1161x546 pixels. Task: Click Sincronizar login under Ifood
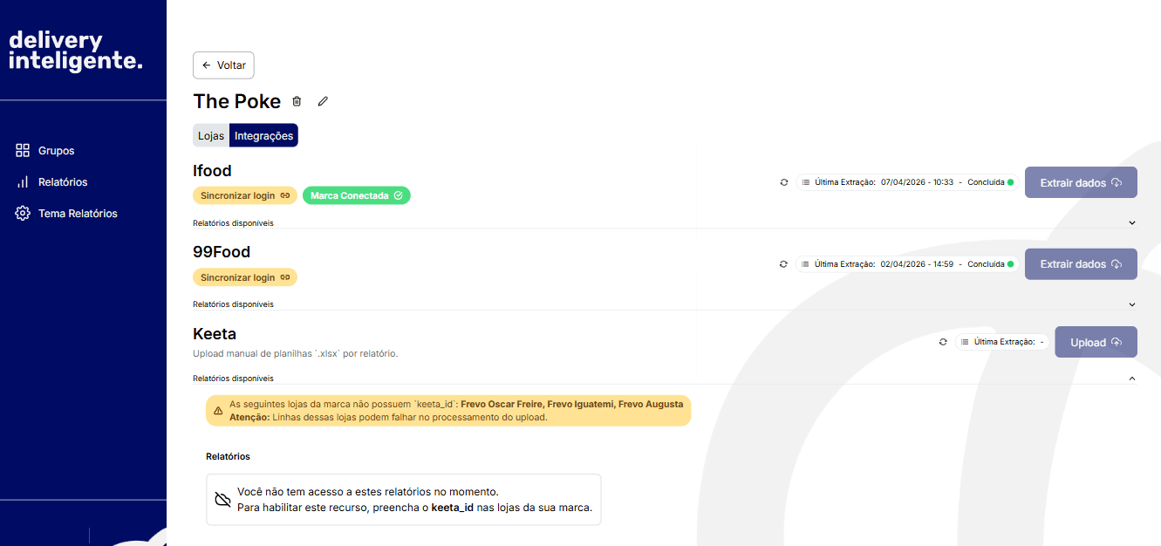245,196
